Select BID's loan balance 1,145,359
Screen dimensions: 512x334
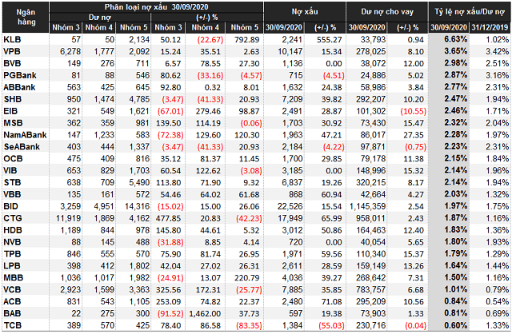(367, 206)
